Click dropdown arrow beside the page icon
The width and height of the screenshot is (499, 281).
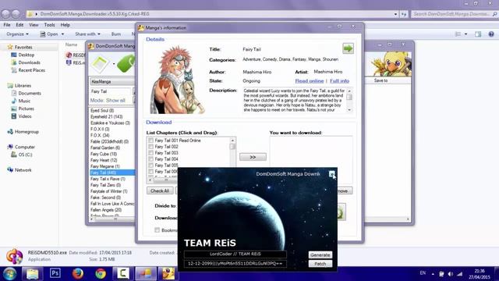click(x=114, y=64)
